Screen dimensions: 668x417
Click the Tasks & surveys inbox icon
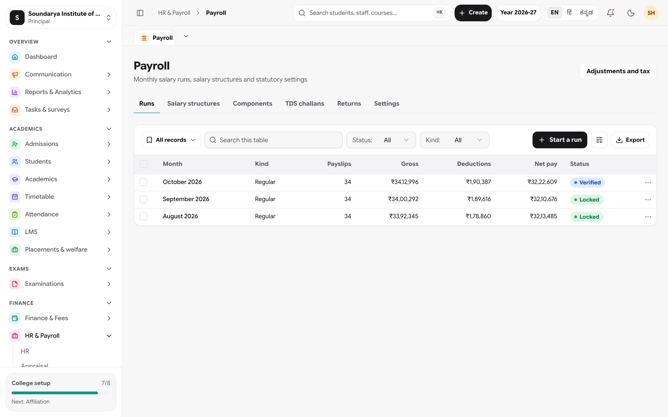[15, 110]
